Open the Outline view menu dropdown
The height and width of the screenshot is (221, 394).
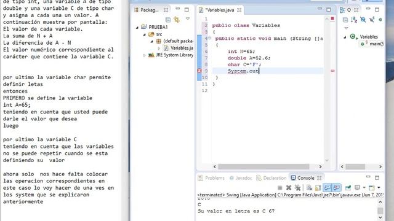point(346,28)
